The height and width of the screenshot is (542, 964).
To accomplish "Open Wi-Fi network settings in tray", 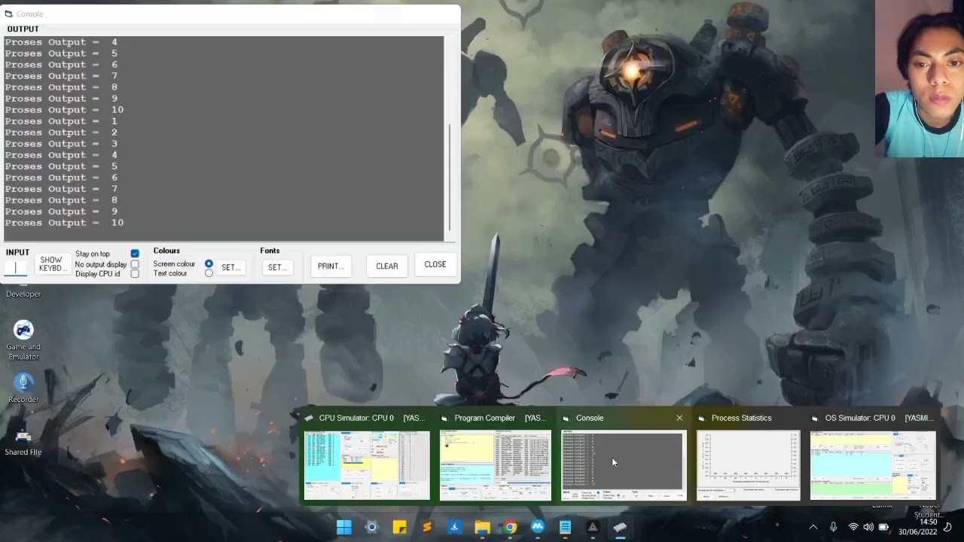I will pos(853,527).
